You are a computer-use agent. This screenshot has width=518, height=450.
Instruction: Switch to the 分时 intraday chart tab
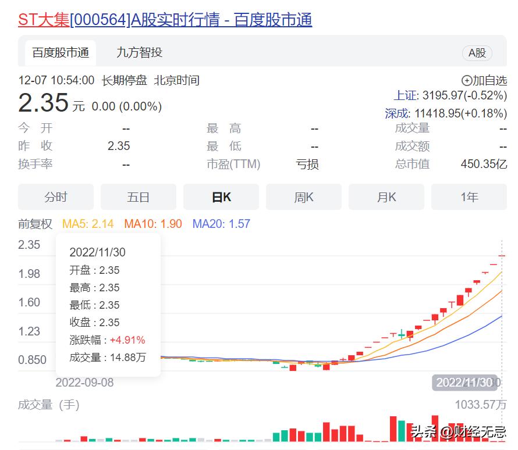point(56,197)
